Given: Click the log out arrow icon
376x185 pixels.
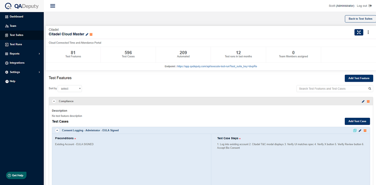Looking at the screenshot, I should point(370,6).
